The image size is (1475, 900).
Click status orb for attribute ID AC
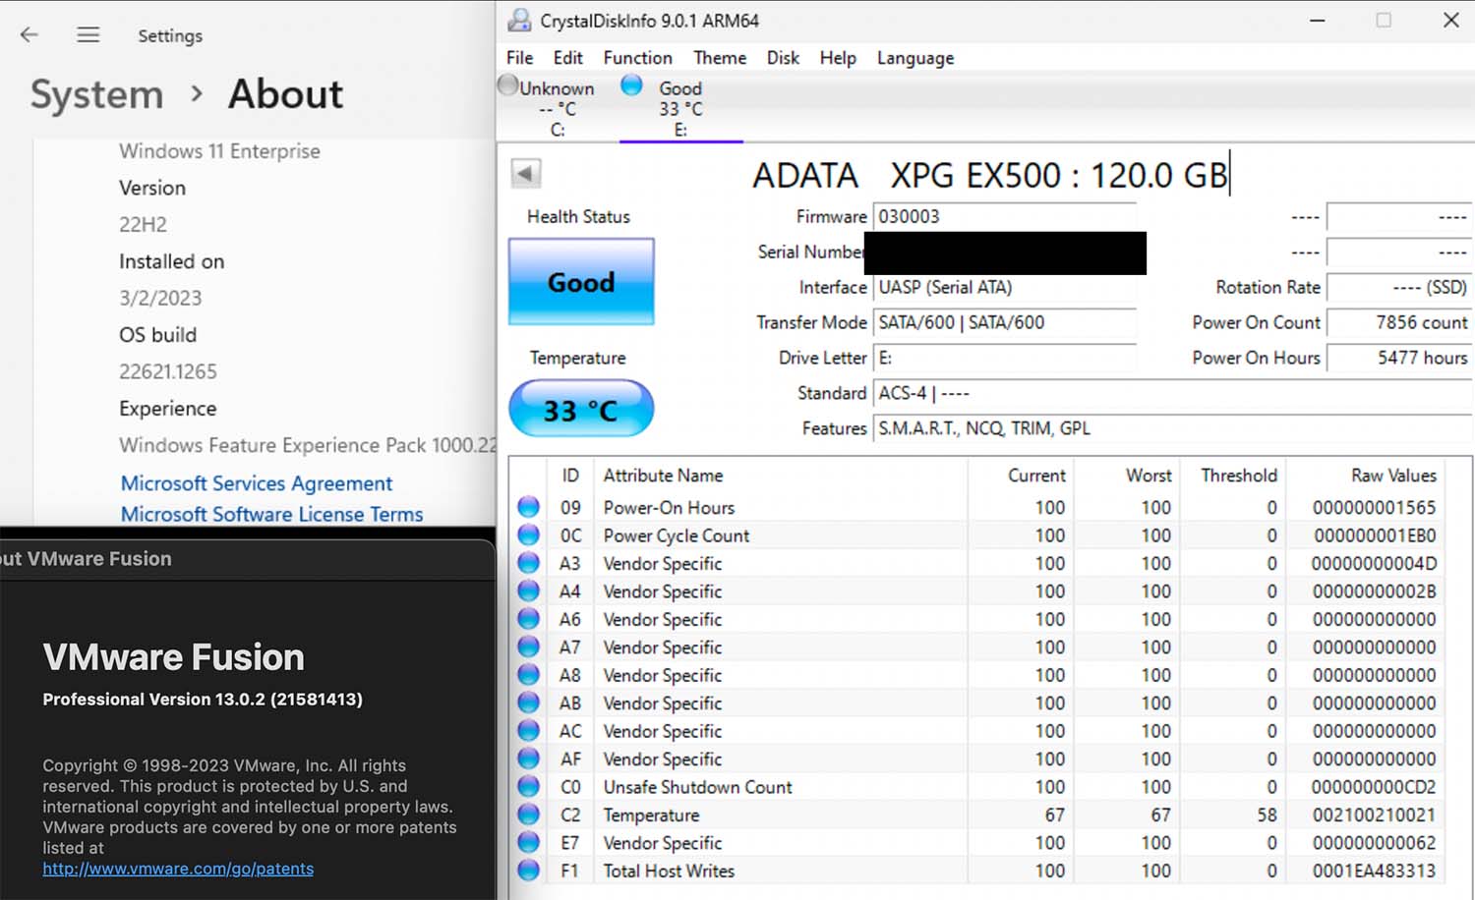[529, 731]
